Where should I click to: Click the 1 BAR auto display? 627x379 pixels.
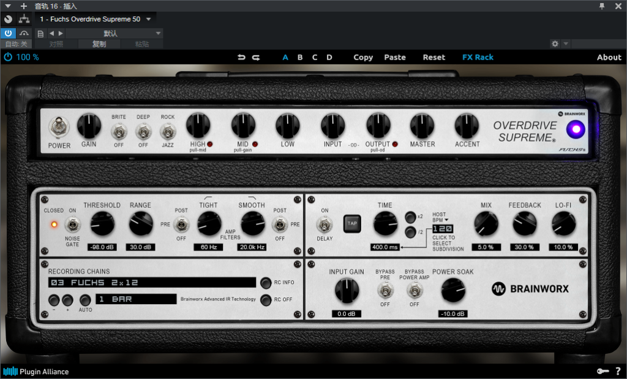pyautogui.click(x=136, y=299)
